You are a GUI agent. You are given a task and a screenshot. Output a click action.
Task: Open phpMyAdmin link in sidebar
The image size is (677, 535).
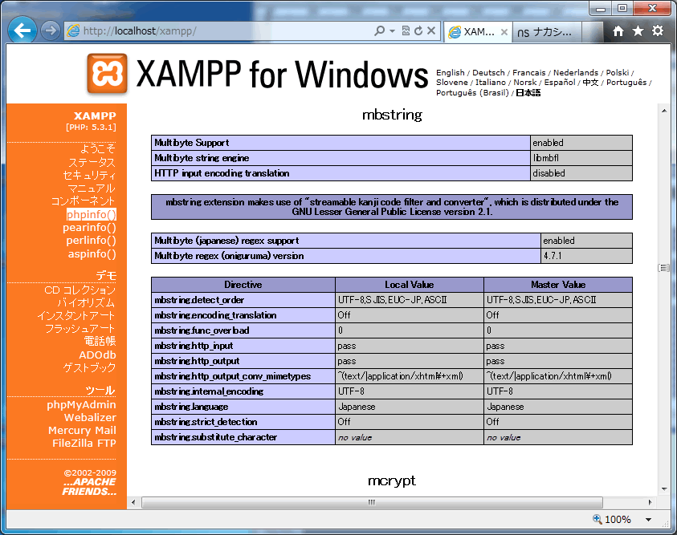click(81, 405)
